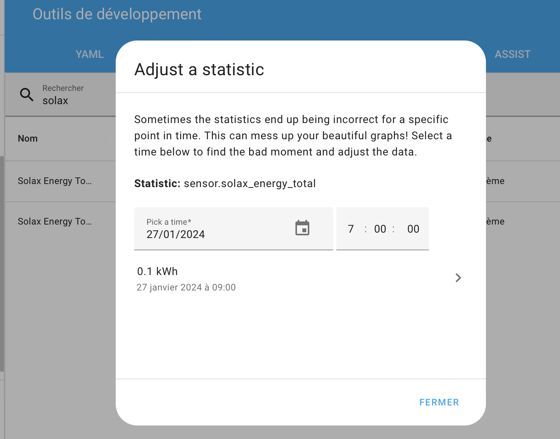Select the 0.1 kWh value text
This screenshot has width=560, height=439.
tap(157, 272)
